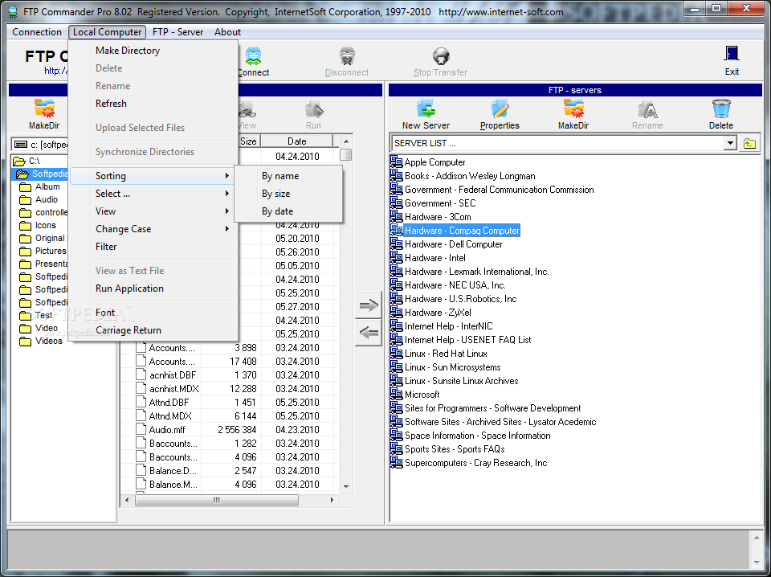771x577 pixels.
Task: Click the local Run icon
Action: pos(314,108)
